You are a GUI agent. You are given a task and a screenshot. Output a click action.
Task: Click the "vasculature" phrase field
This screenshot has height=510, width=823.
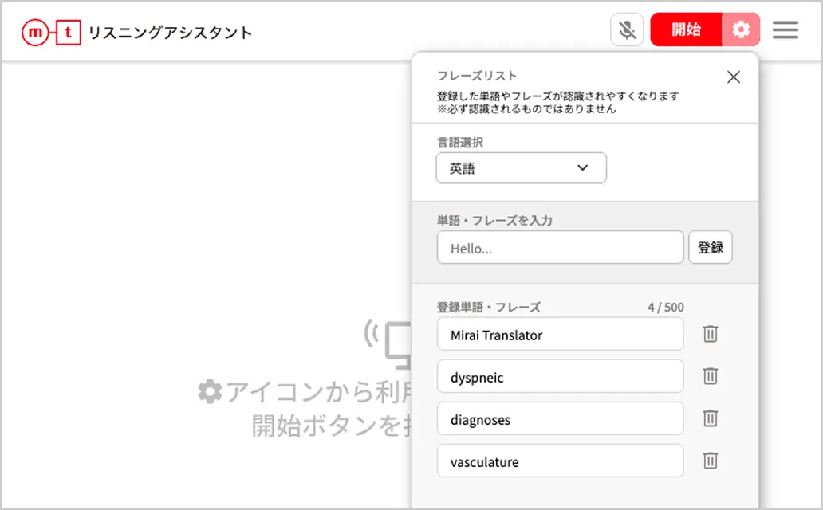tap(560, 461)
